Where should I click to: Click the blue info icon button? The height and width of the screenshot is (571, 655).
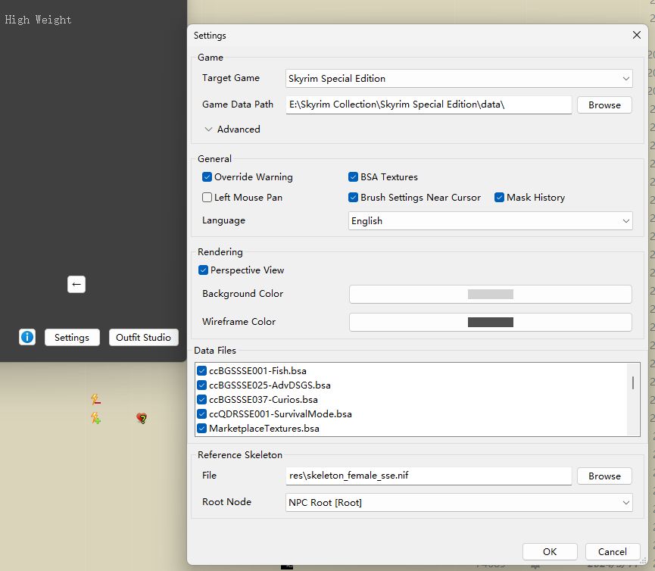[x=27, y=337]
